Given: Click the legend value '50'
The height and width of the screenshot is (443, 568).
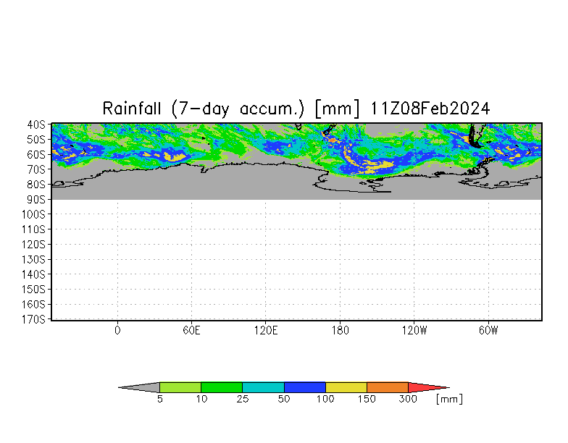Looking at the screenshot, I should point(284,400).
